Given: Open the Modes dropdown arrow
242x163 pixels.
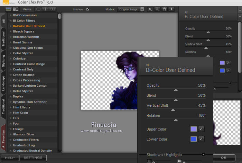Looking at the screenshot, I should (x=142, y=9).
